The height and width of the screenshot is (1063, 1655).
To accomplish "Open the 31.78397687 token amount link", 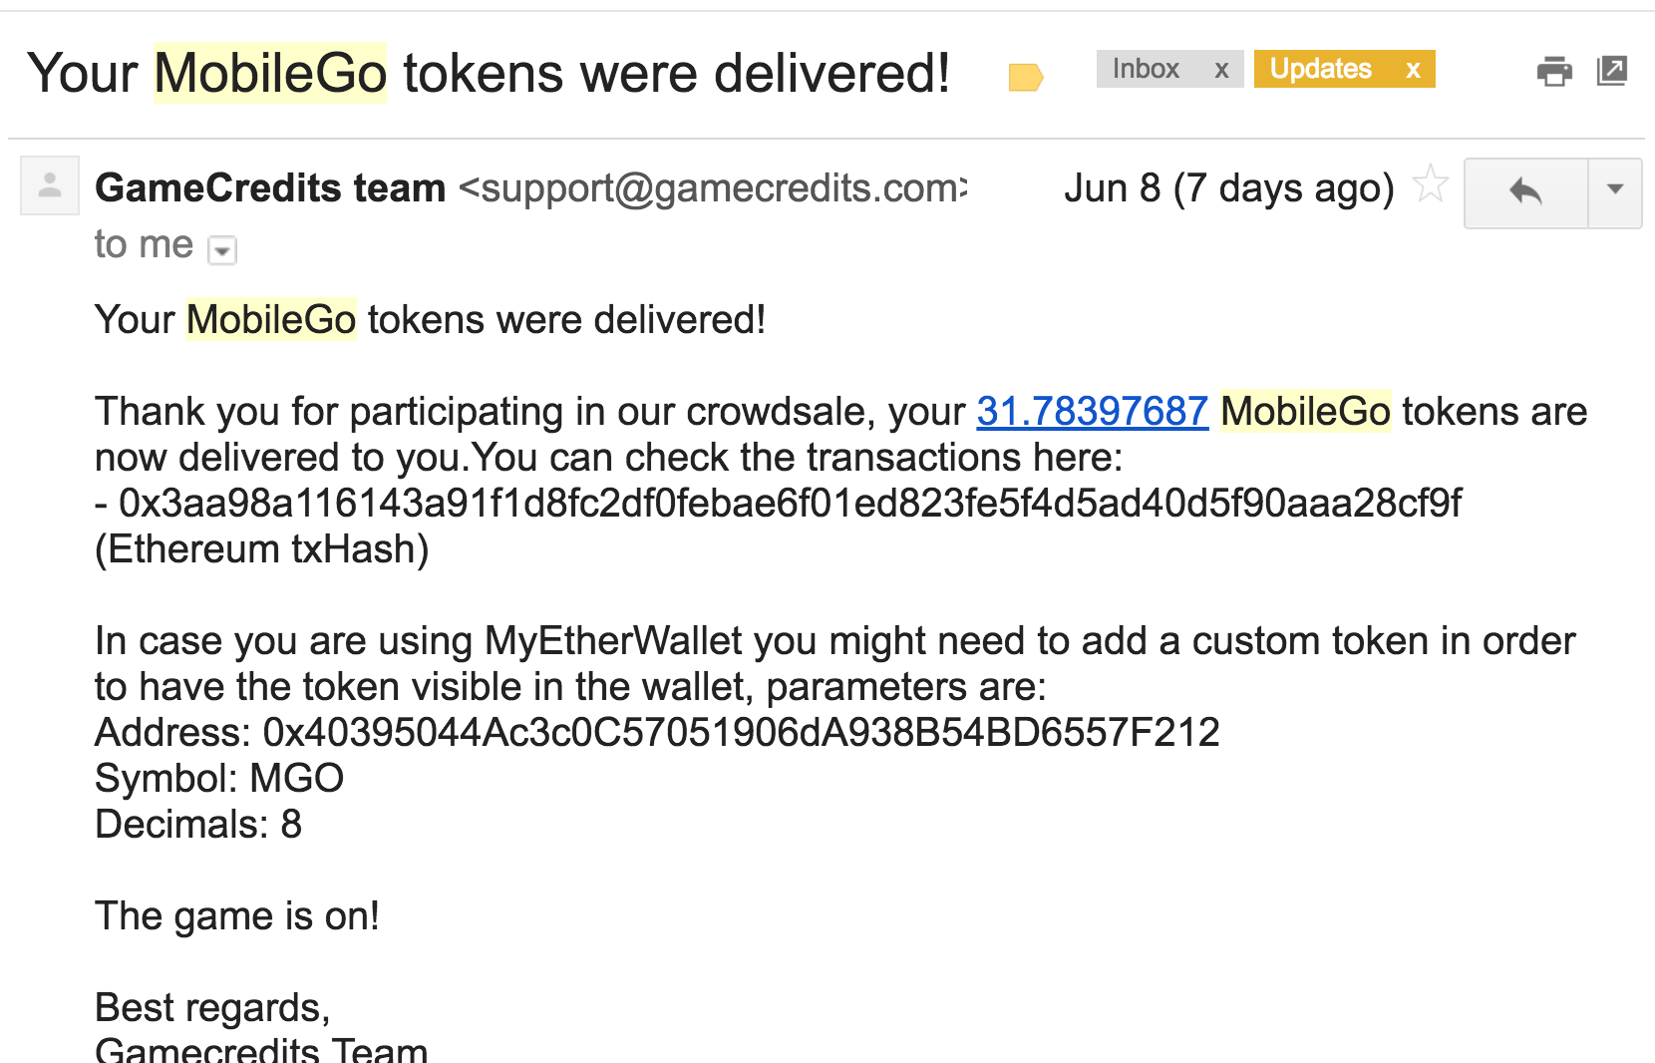I will [x=1093, y=412].
